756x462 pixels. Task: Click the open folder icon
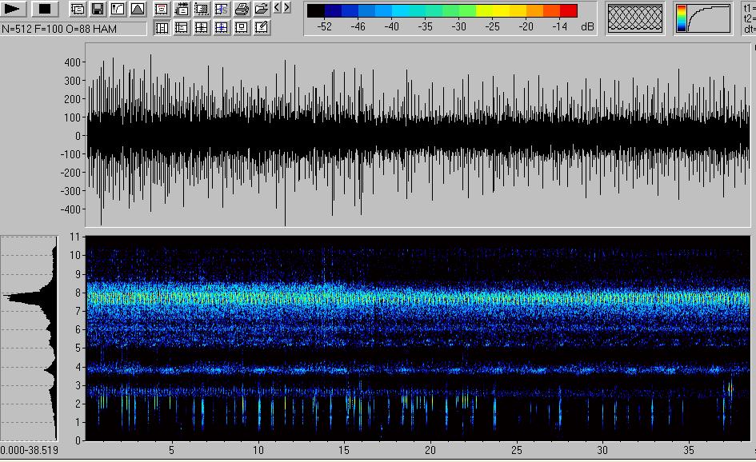click(261, 10)
